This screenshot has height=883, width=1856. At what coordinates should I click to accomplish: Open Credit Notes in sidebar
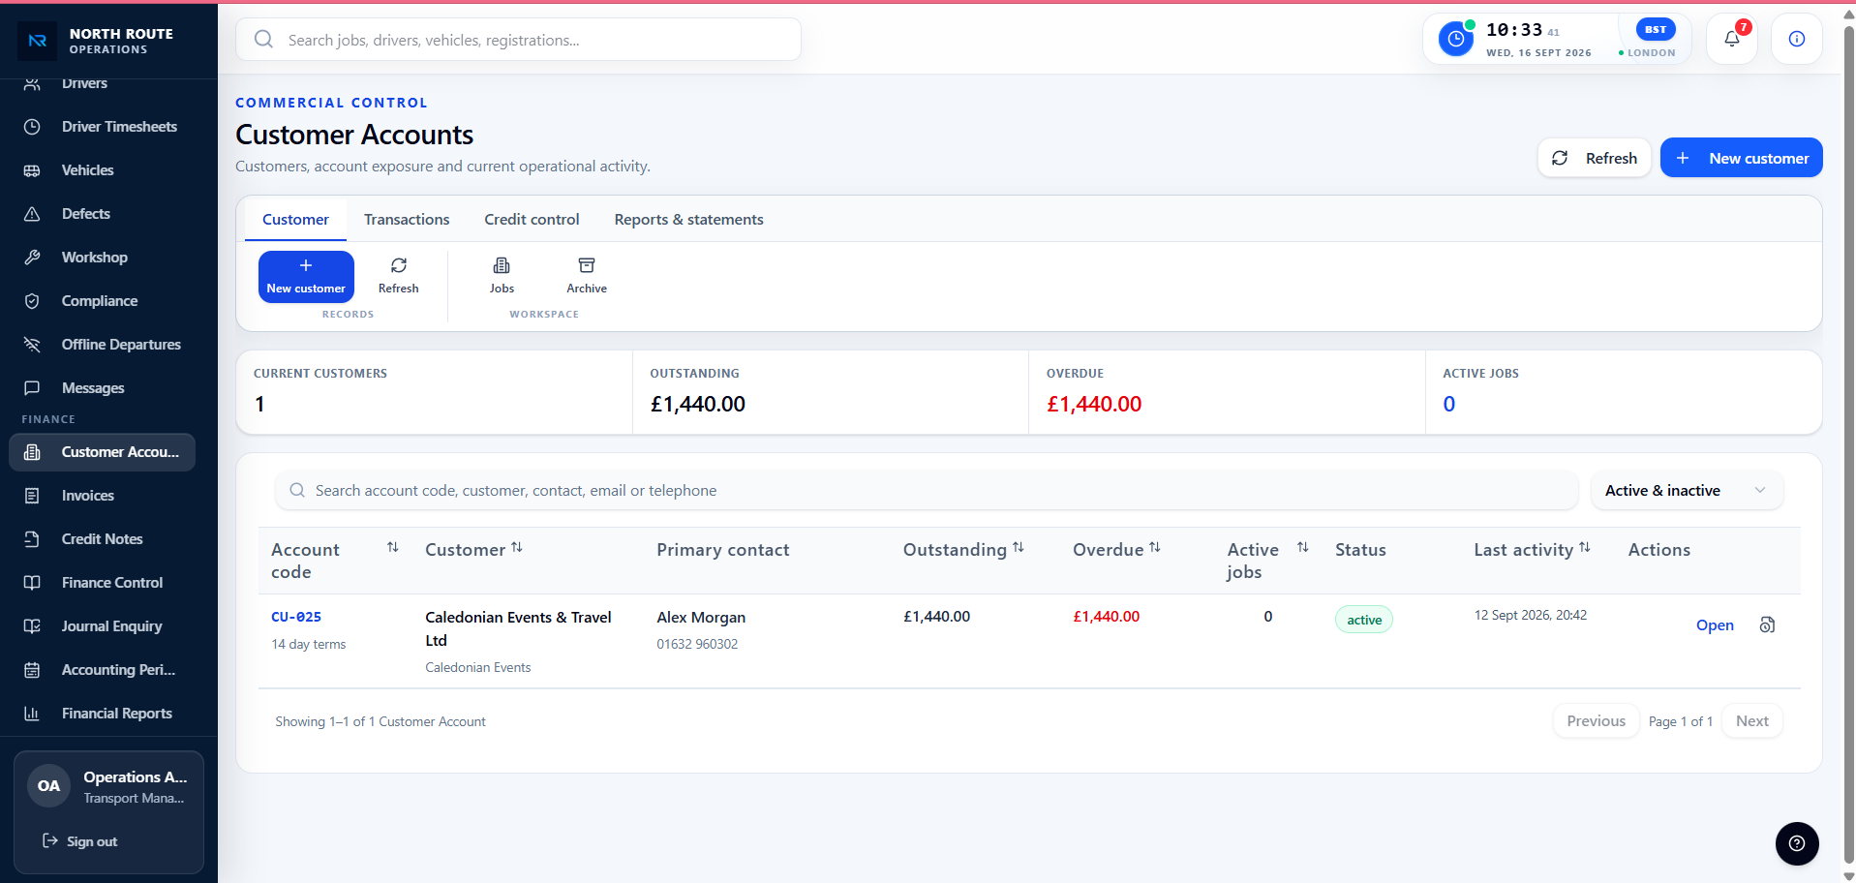click(x=103, y=539)
